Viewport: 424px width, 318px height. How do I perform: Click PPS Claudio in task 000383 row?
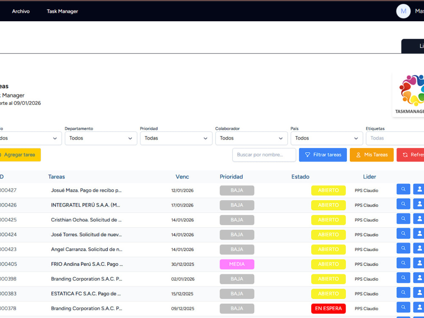pos(366,294)
